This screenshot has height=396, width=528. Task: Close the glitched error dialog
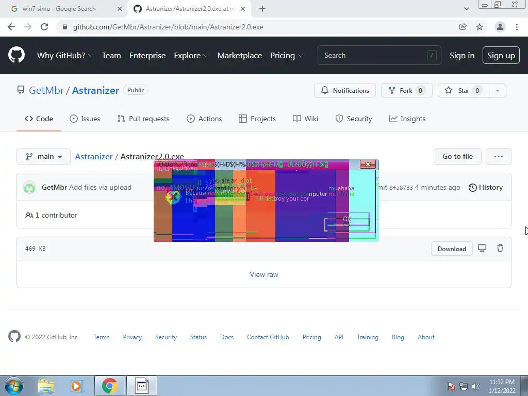point(368,164)
